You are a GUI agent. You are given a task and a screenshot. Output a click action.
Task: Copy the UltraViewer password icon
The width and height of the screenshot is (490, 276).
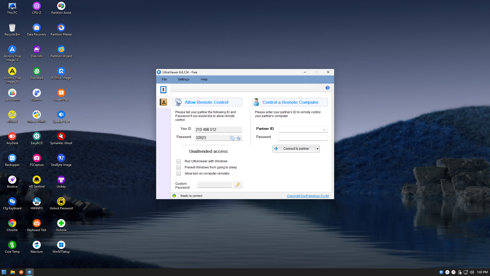(232, 138)
